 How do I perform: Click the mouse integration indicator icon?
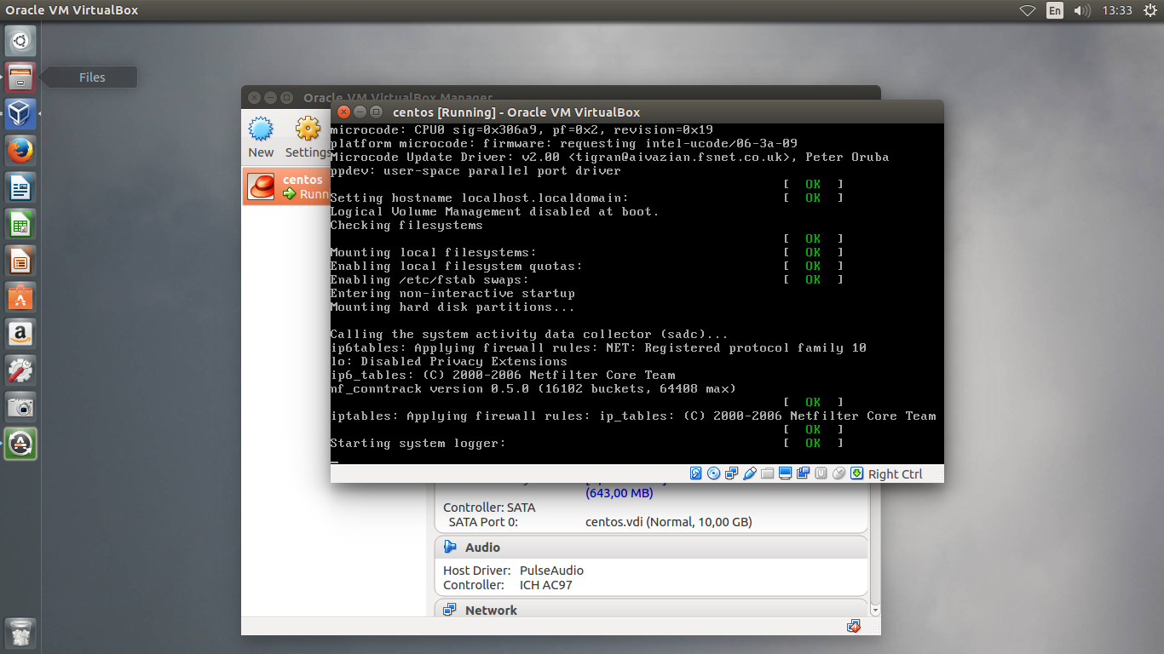coord(839,473)
